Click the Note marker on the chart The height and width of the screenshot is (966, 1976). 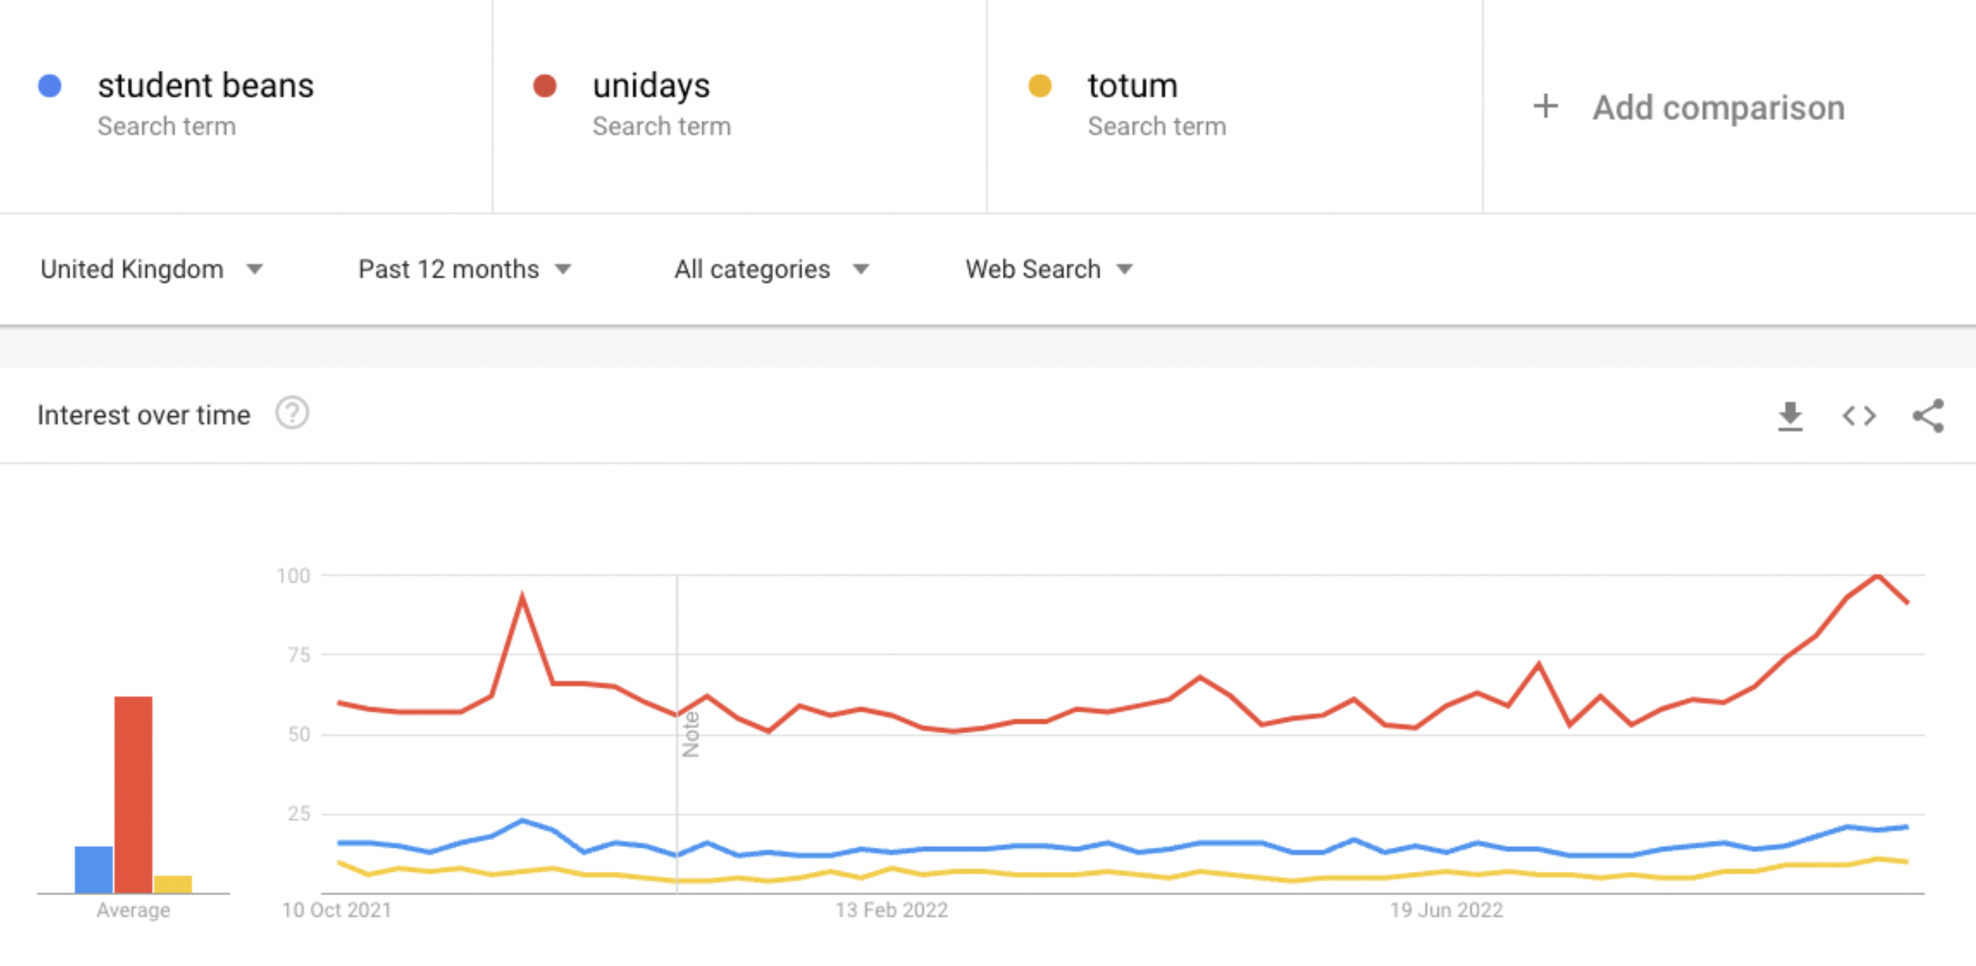click(690, 734)
